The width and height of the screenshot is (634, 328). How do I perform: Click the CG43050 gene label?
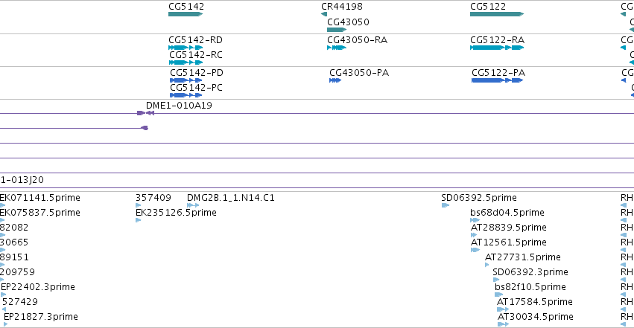click(348, 22)
